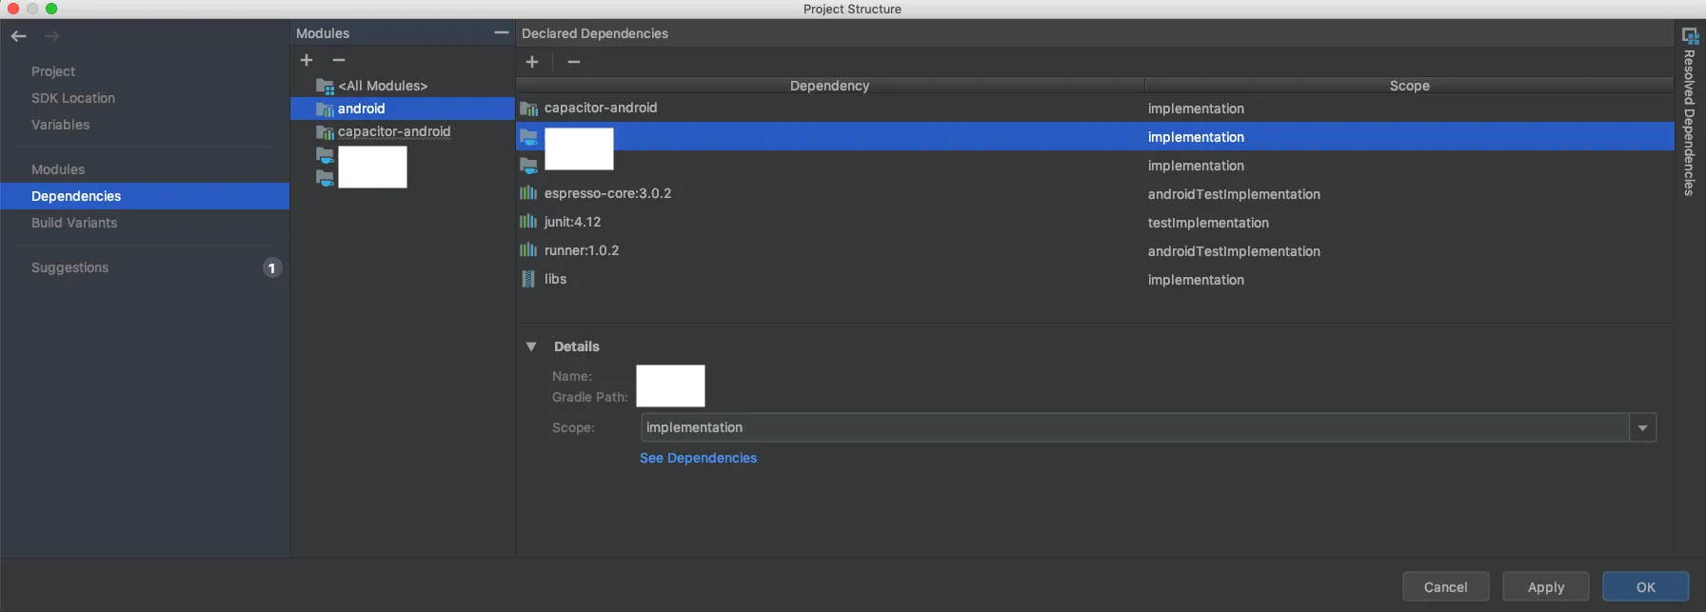
Task: Click the runner library icon
Action: pos(528,250)
